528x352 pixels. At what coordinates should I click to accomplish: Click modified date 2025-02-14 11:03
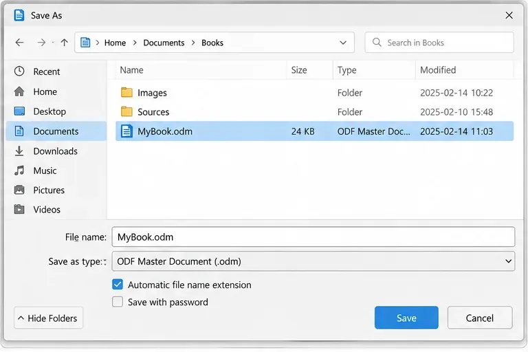(x=456, y=131)
